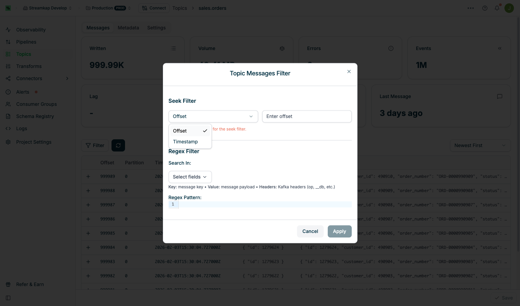Click the Refer & Earn link
Screen dimensions: 520x306
[x=30, y=284]
